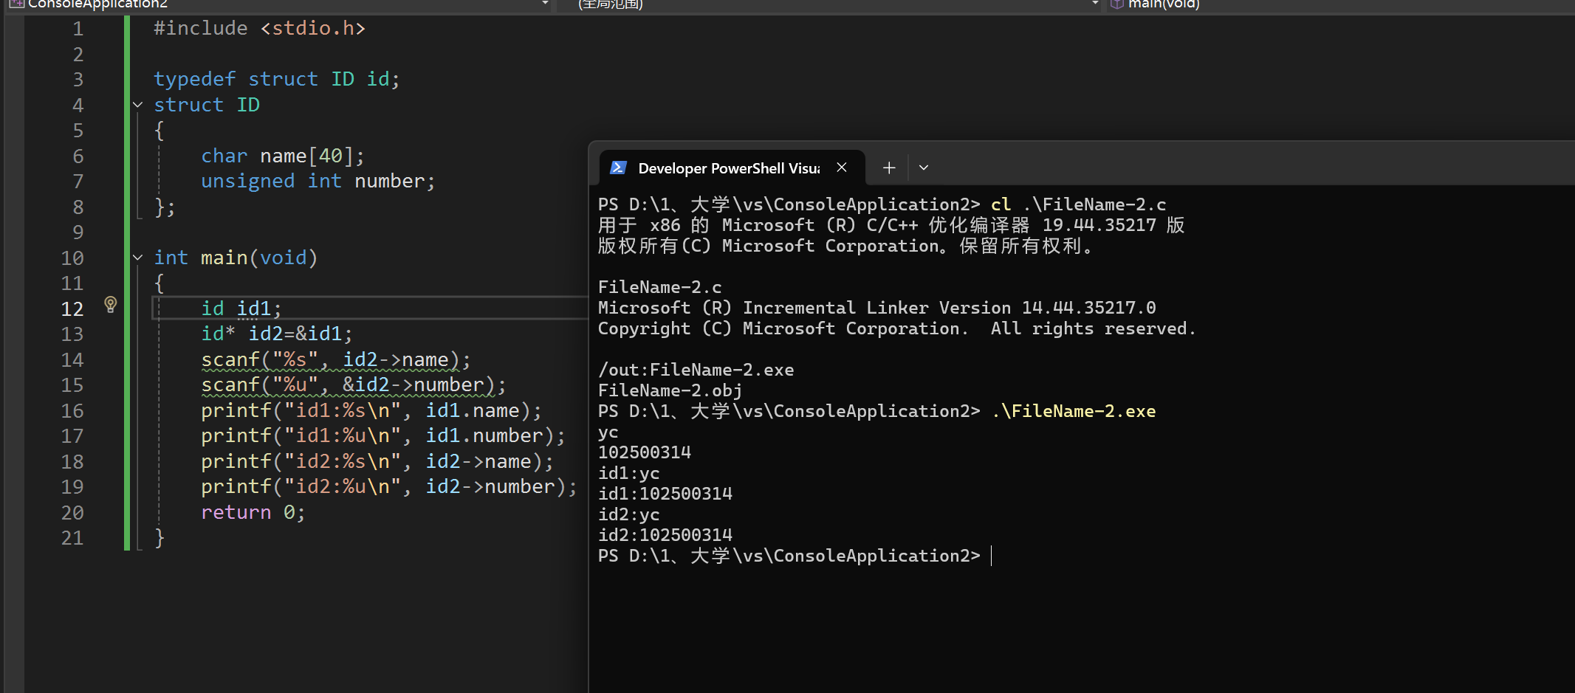Screen dimensions: 1575x693
Task: Close the Developer PowerShell tab
Action: (842, 168)
